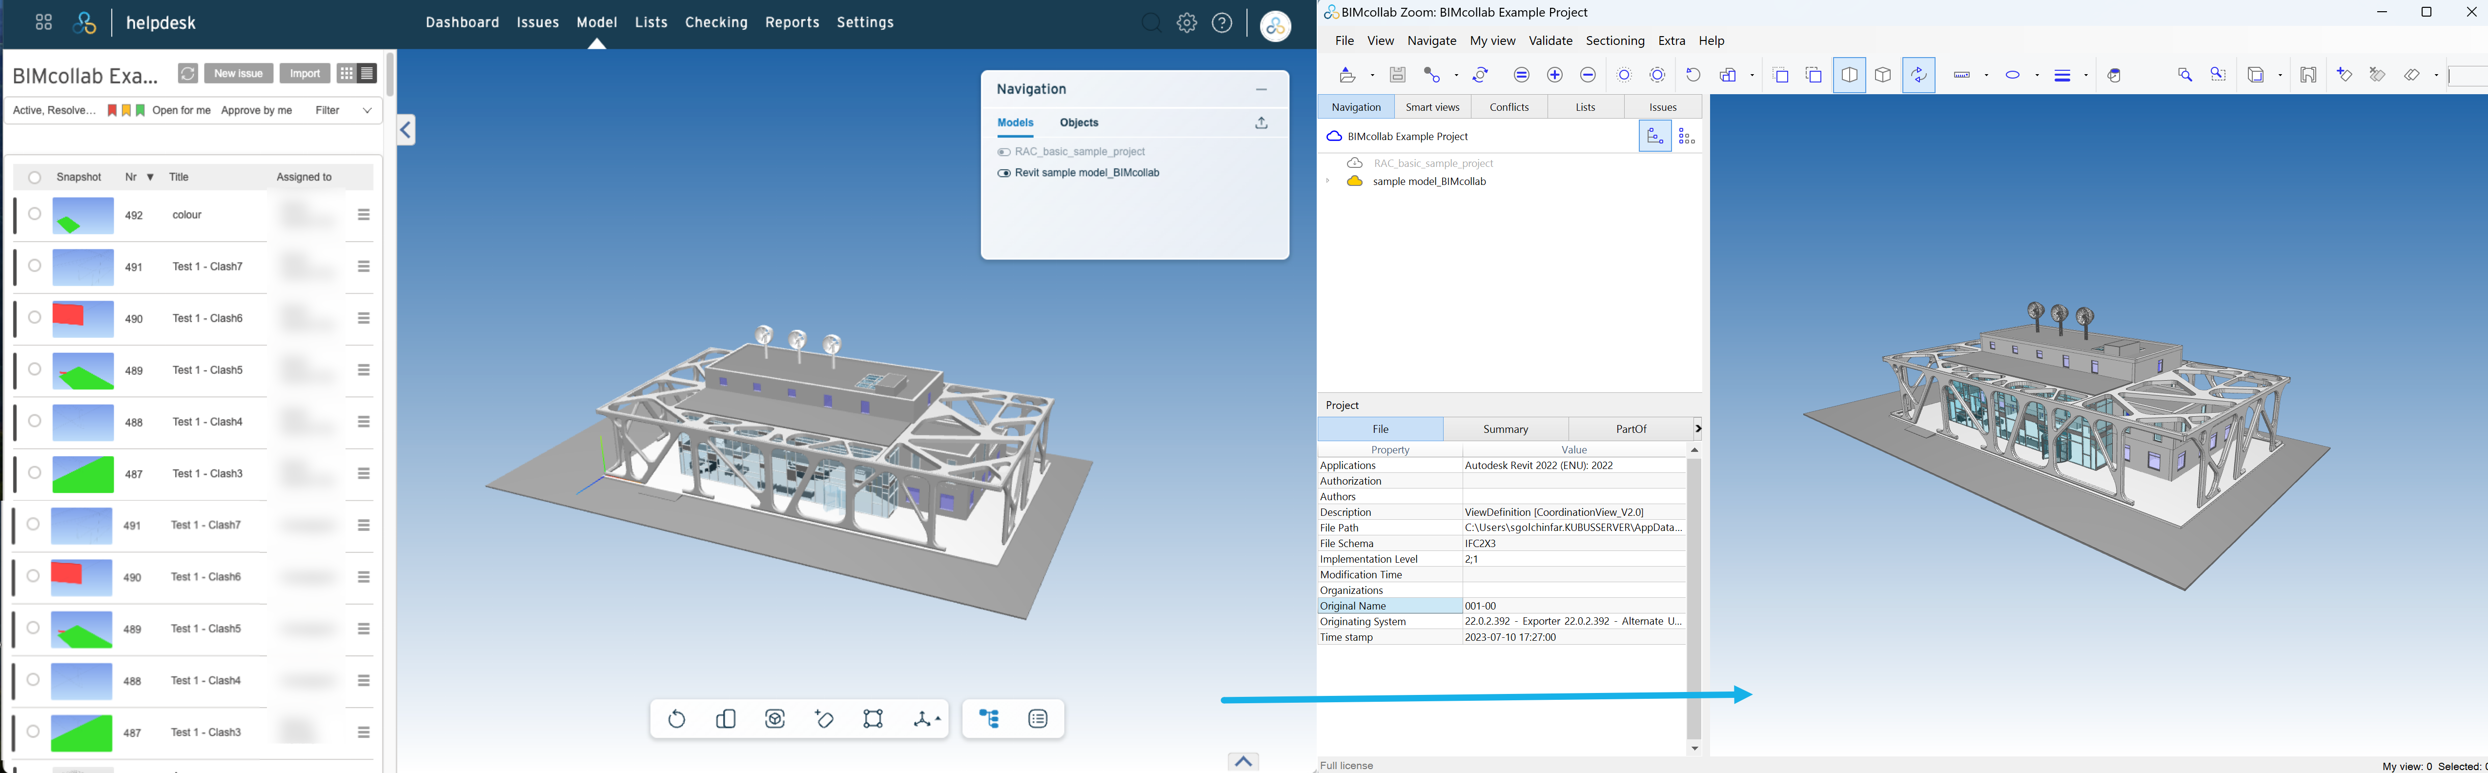
Task: Switch issue list to list row view
Action: (368, 74)
